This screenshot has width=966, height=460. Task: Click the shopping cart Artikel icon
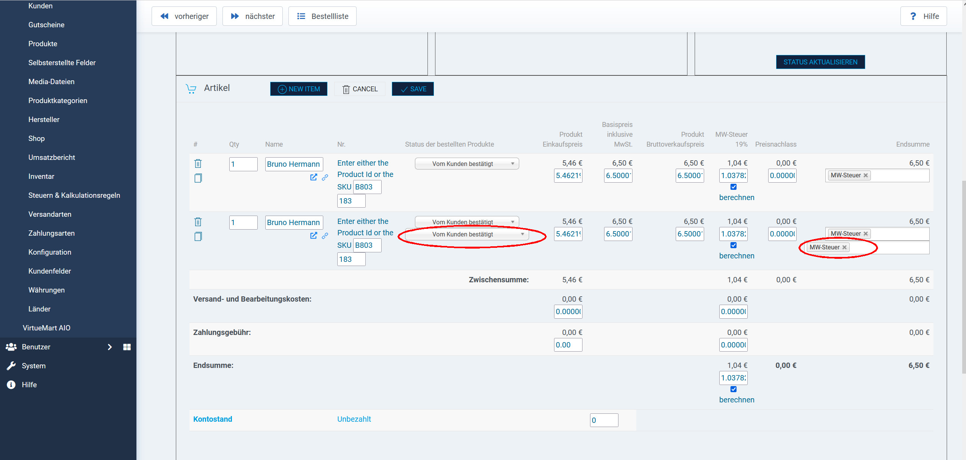click(x=191, y=89)
